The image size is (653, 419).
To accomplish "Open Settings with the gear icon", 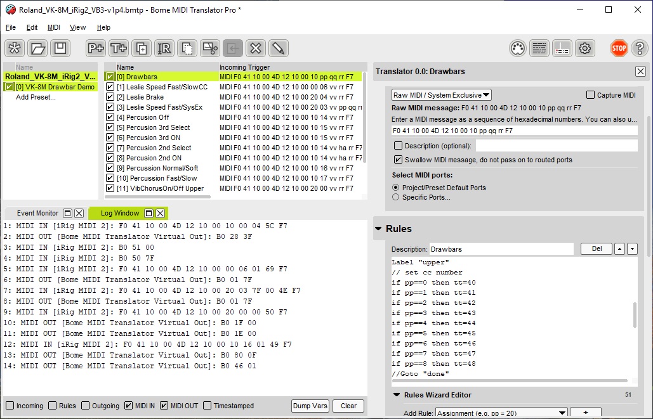I will (585, 48).
